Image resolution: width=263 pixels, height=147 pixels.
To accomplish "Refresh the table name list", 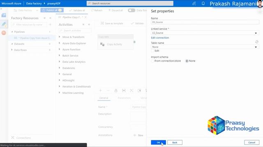I will tap(257, 42).
